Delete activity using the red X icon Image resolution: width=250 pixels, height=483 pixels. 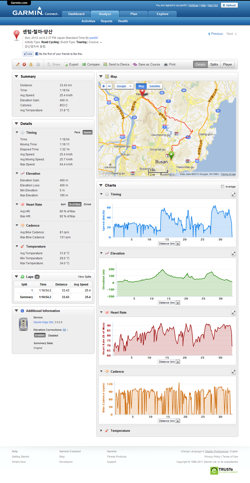(24, 64)
